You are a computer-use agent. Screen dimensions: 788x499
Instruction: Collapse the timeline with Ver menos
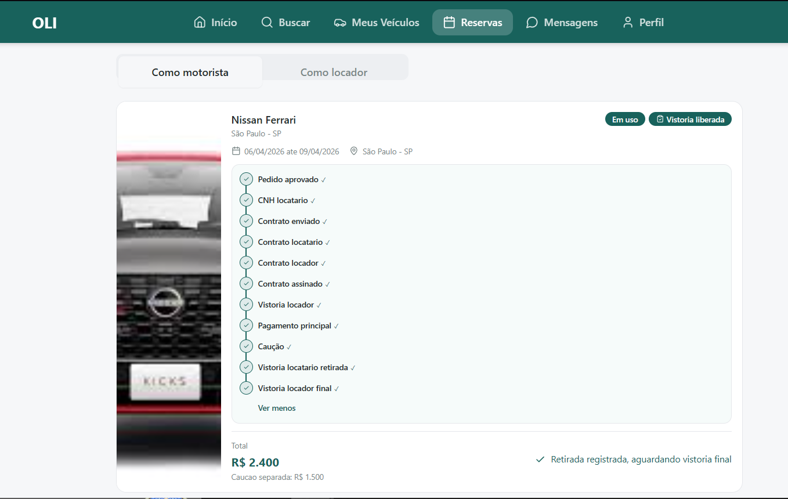277,408
